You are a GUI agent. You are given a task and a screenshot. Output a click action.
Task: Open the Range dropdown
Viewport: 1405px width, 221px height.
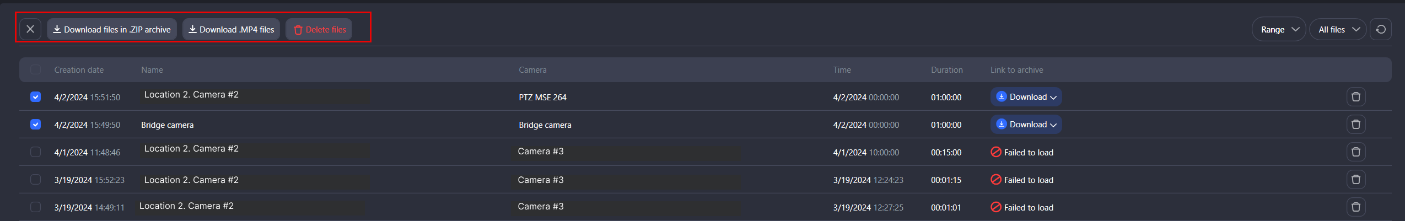pyautogui.click(x=1279, y=30)
